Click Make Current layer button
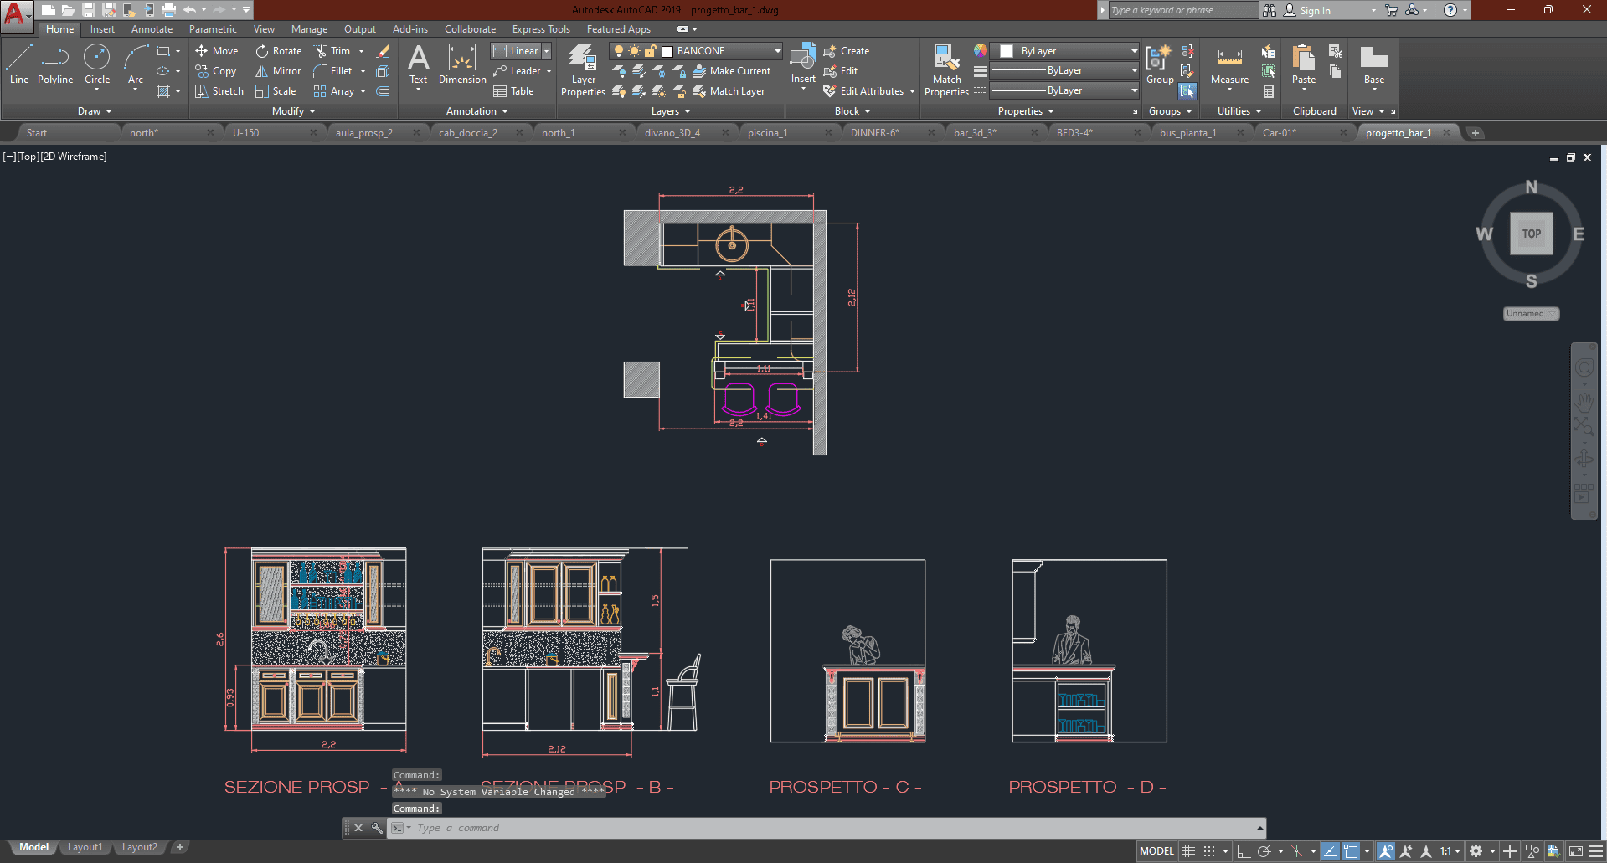 click(x=732, y=71)
